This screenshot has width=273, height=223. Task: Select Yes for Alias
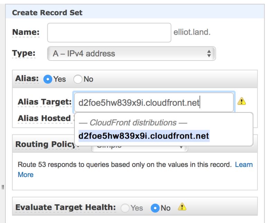coord(48,79)
